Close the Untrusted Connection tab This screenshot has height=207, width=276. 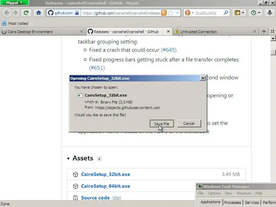(255, 31)
